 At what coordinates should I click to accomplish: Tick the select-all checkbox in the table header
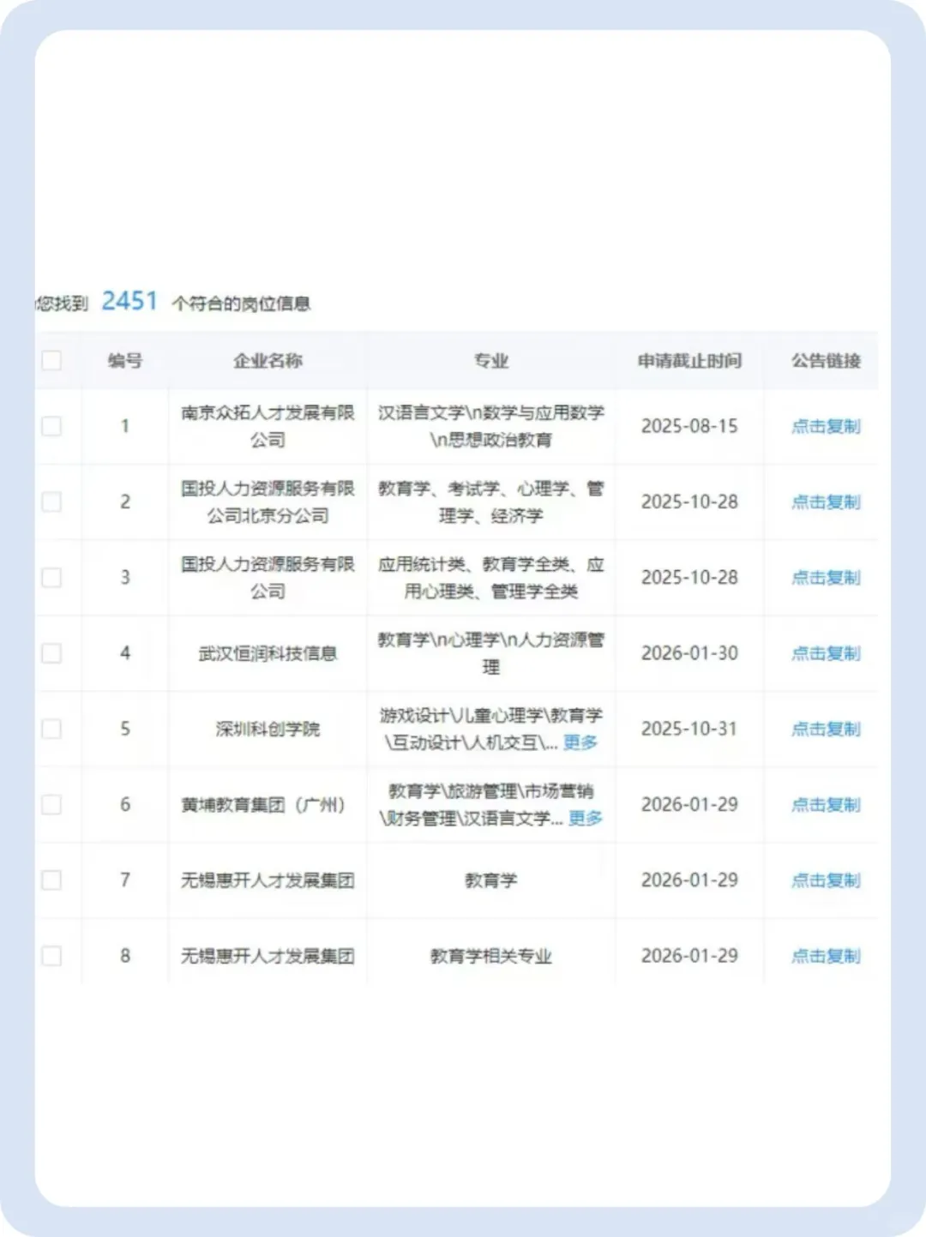pyautogui.click(x=51, y=360)
